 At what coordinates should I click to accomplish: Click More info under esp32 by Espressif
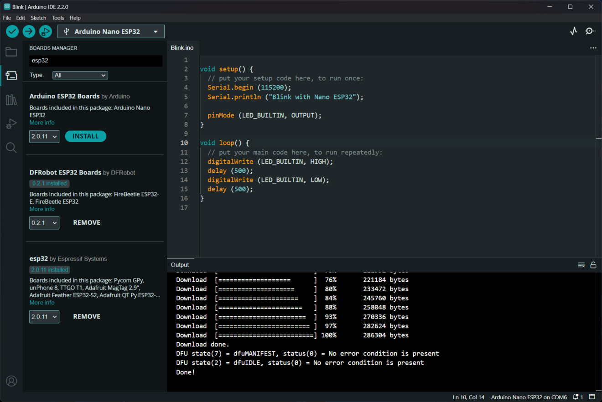click(42, 303)
